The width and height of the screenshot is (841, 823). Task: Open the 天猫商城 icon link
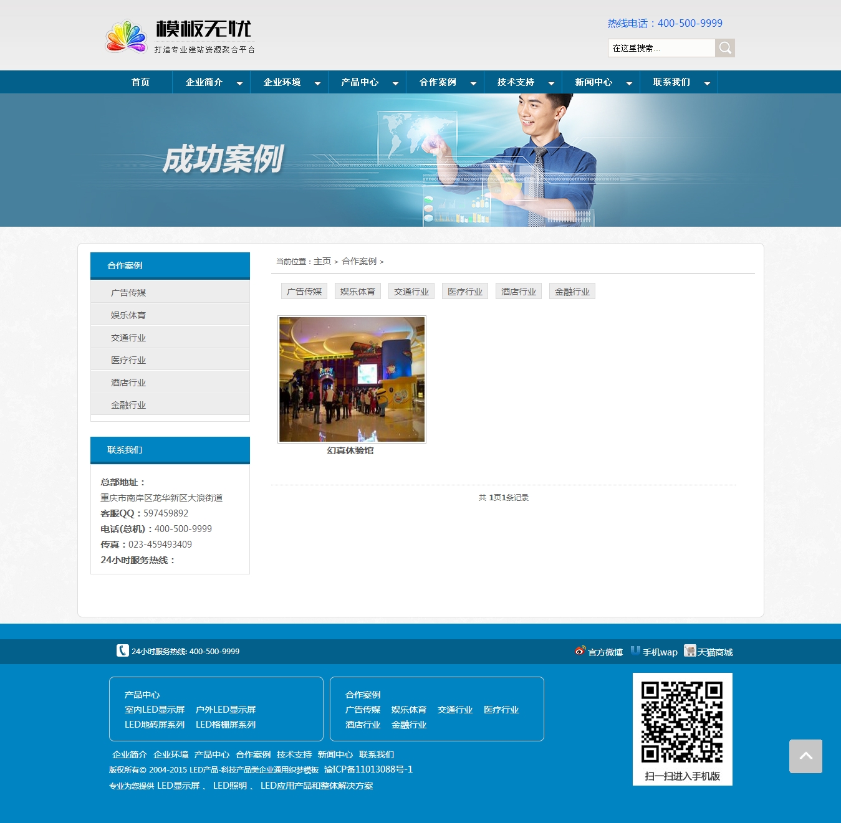[690, 651]
